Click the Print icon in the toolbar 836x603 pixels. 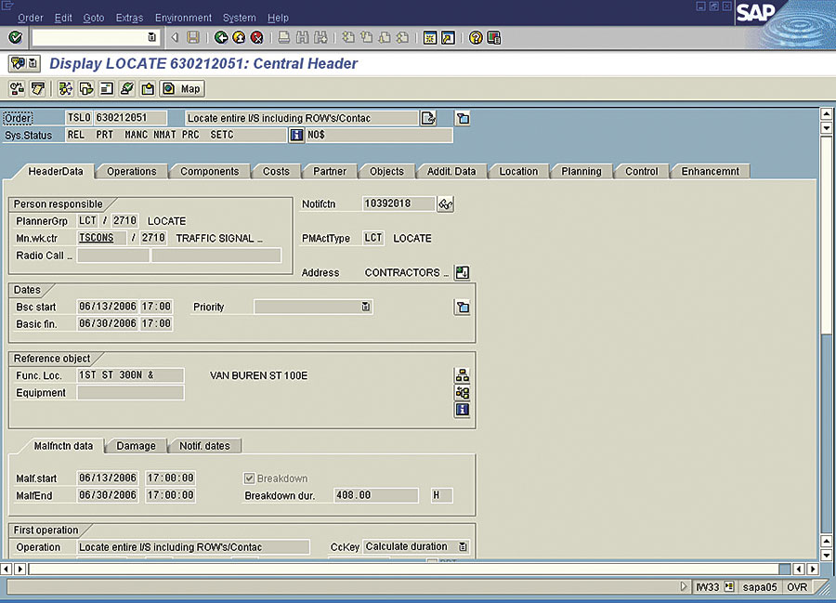[284, 37]
